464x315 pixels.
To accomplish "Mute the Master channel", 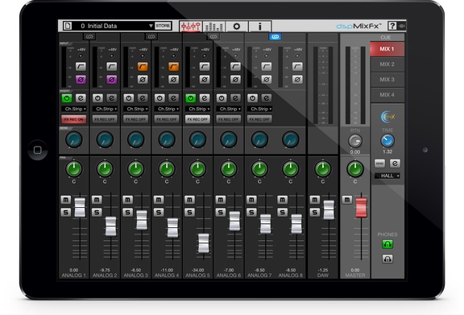I will (347, 200).
